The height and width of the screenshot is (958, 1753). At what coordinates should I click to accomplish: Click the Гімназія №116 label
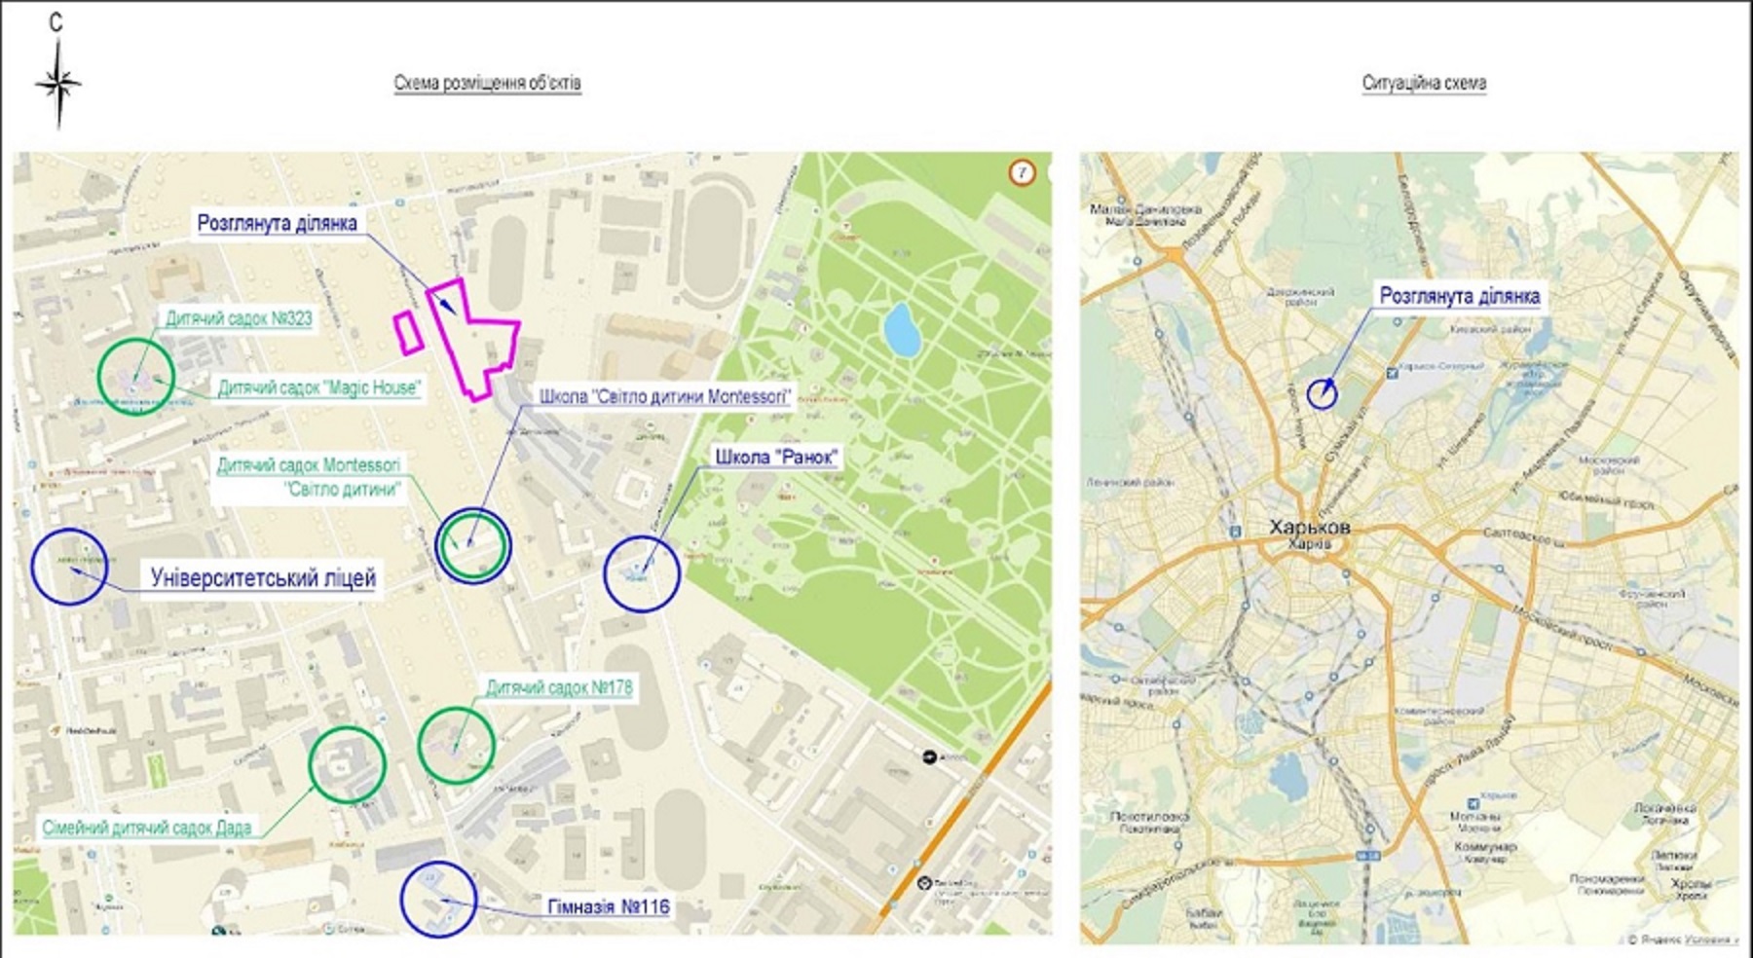(609, 907)
